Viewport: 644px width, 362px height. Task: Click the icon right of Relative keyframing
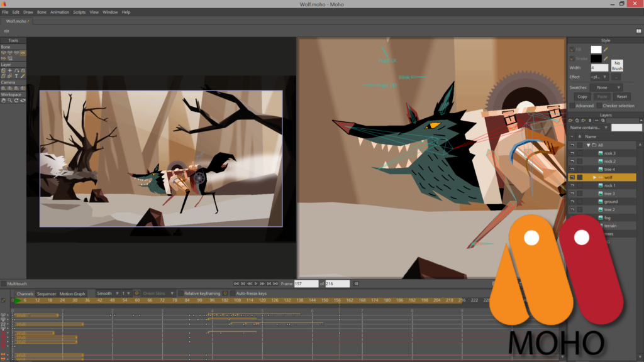pyautogui.click(x=225, y=293)
